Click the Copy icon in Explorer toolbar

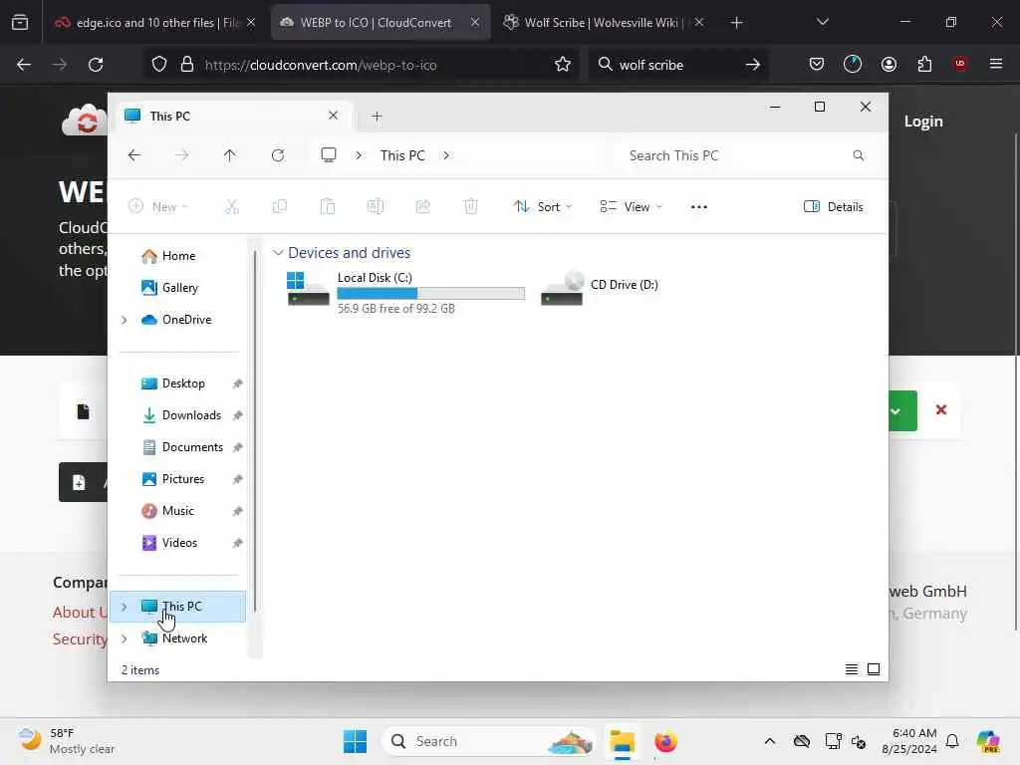(x=280, y=207)
